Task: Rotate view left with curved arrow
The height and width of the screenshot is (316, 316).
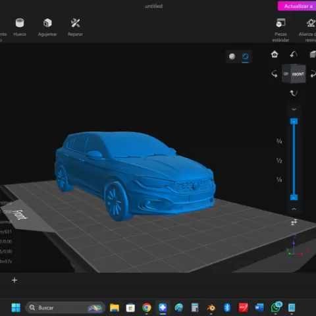Action: tap(275, 74)
